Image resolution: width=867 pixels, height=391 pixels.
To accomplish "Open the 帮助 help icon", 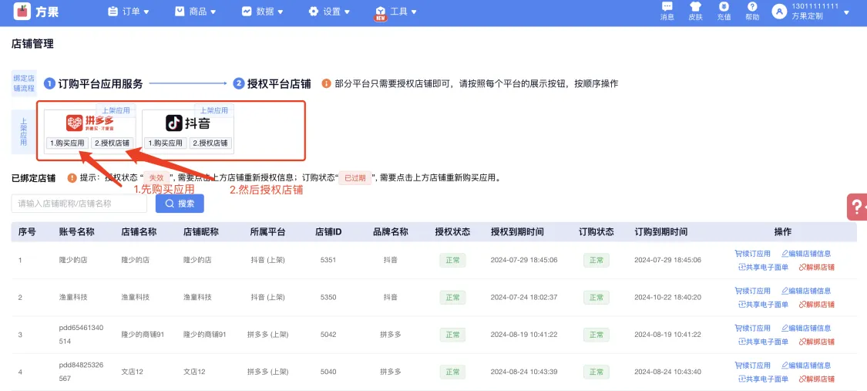I will click(752, 8).
